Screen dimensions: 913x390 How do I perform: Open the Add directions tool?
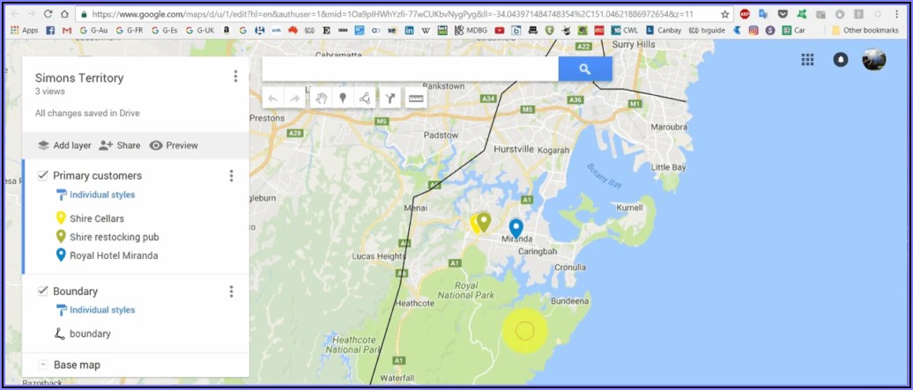click(390, 99)
